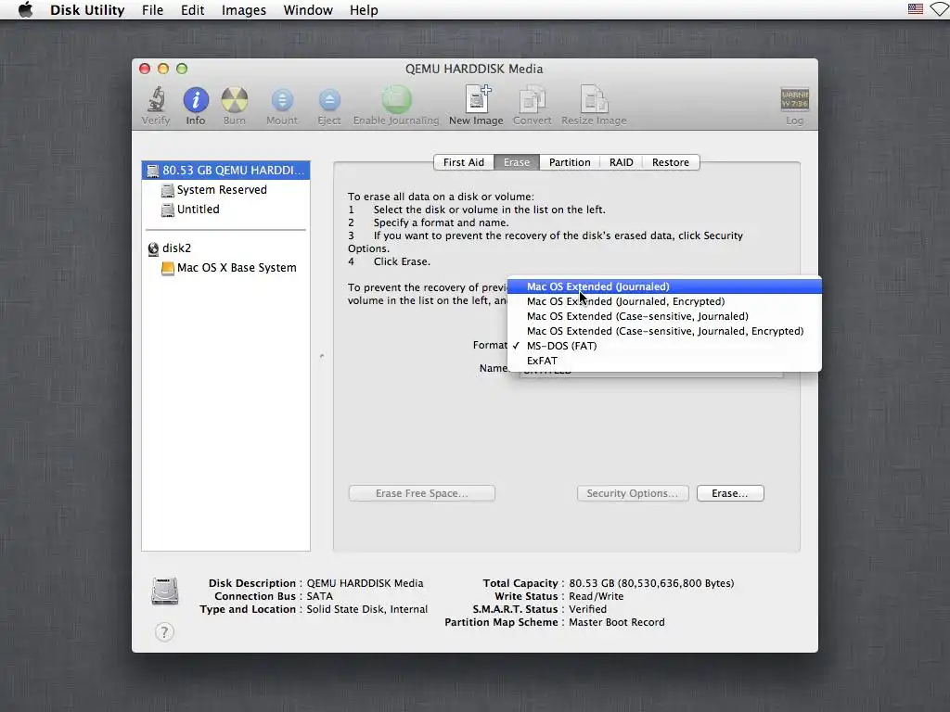Click the window's yellow minimize button

click(x=163, y=69)
